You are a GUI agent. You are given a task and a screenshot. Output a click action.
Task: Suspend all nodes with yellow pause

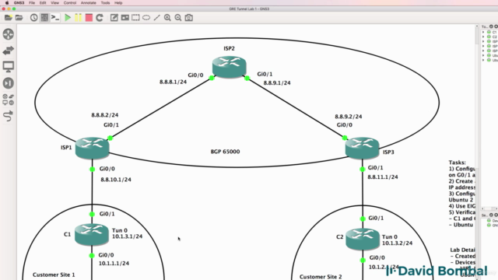[x=78, y=18]
